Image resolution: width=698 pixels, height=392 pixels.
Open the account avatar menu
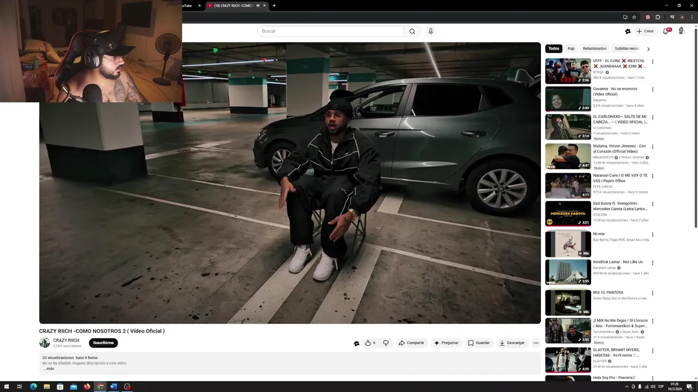pyautogui.click(x=681, y=31)
